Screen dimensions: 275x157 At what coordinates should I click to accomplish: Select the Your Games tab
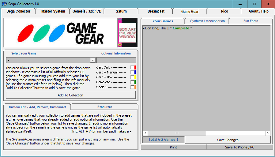(163, 21)
